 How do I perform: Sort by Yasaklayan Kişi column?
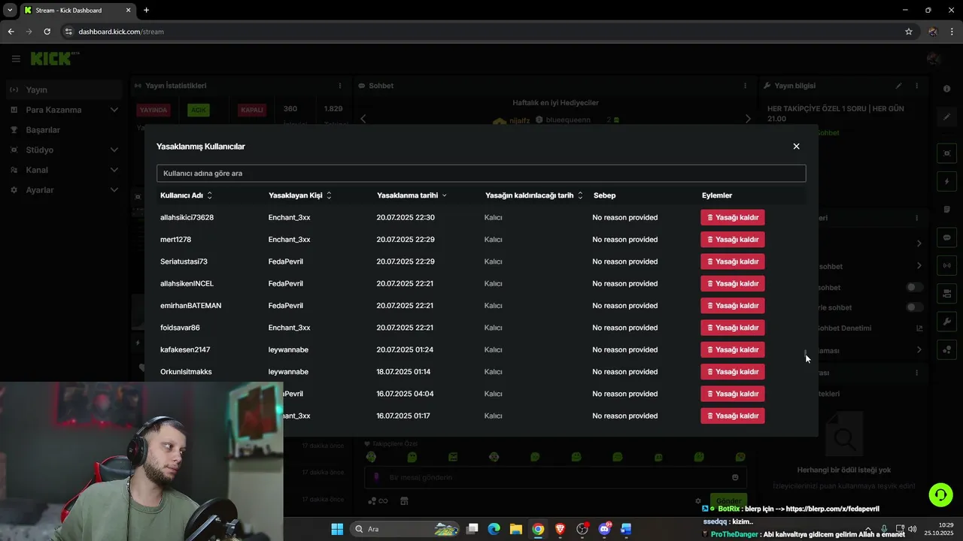(x=300, y=195)
